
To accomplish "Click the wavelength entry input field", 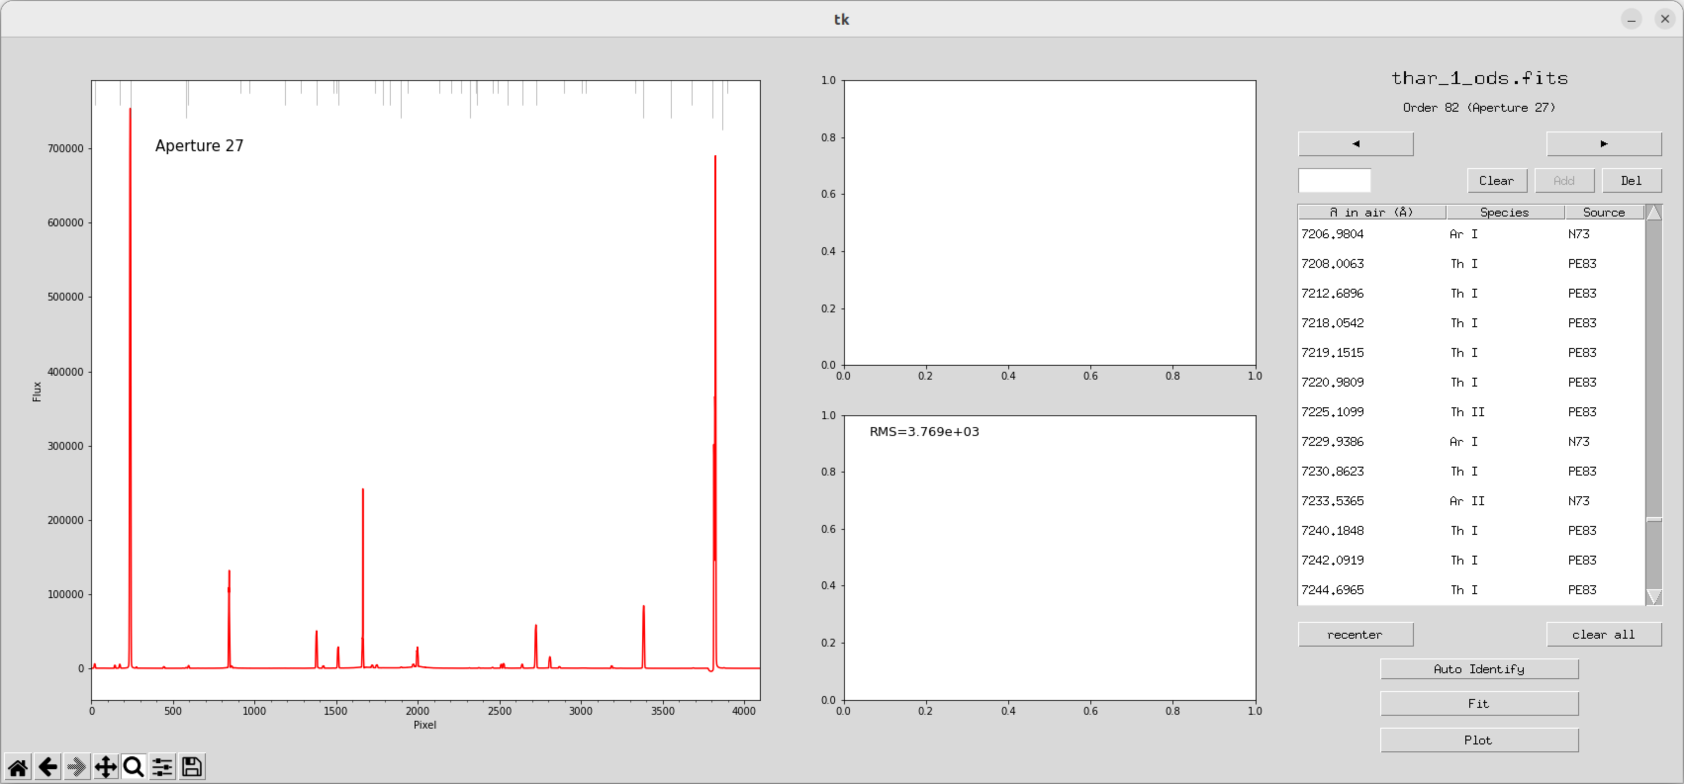I will 1334,181.
